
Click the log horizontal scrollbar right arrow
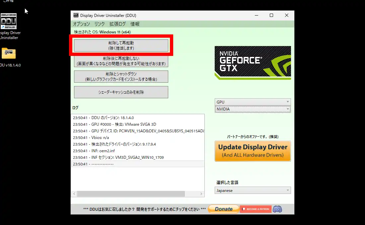[x=201, y=194]
